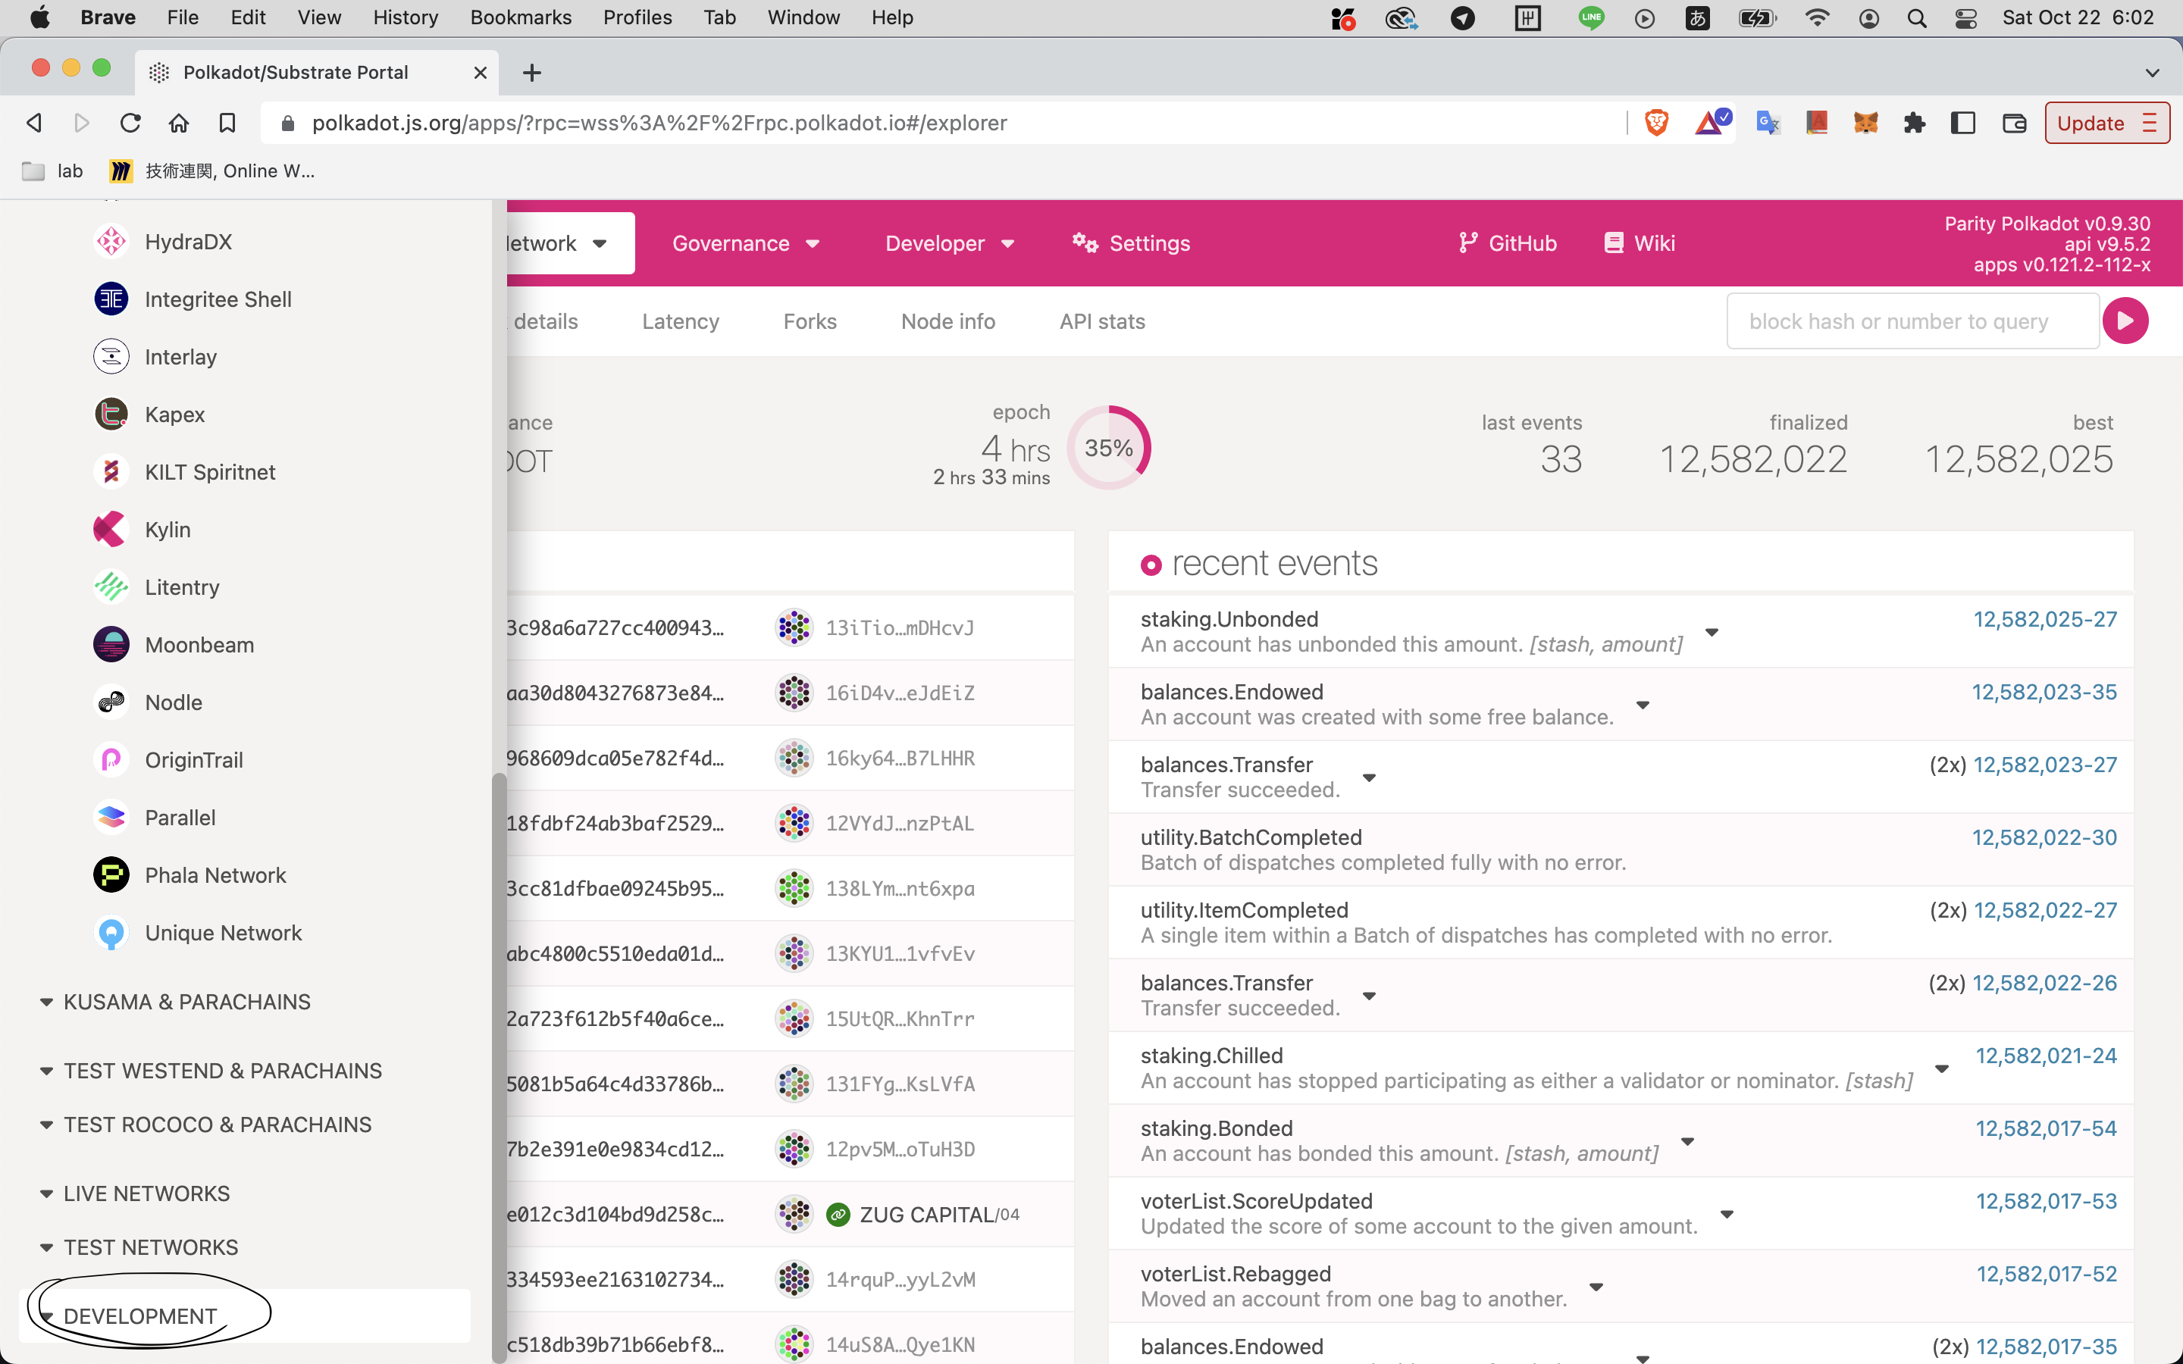Select the Kapex chain icon
Image resolution: width=2183 pixels, height=1364 pixels.
tap(111, 415)
